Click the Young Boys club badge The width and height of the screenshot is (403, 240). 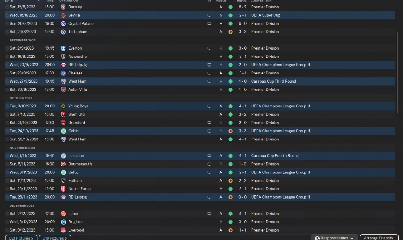(63, 106)
